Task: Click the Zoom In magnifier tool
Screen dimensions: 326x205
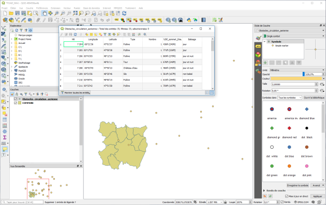Action: [x=56, y=13]
